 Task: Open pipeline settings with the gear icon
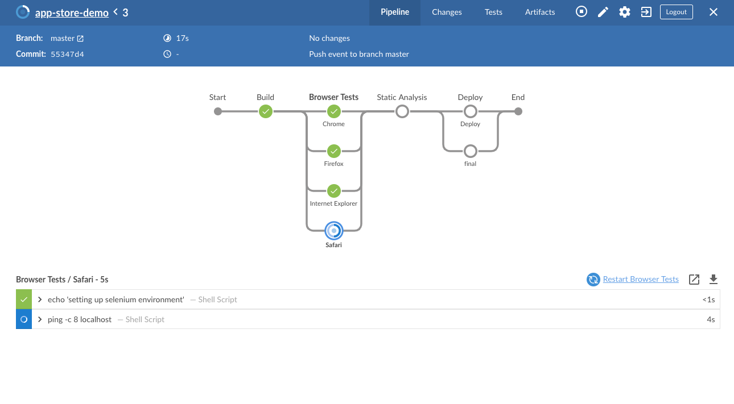(624, 11)
